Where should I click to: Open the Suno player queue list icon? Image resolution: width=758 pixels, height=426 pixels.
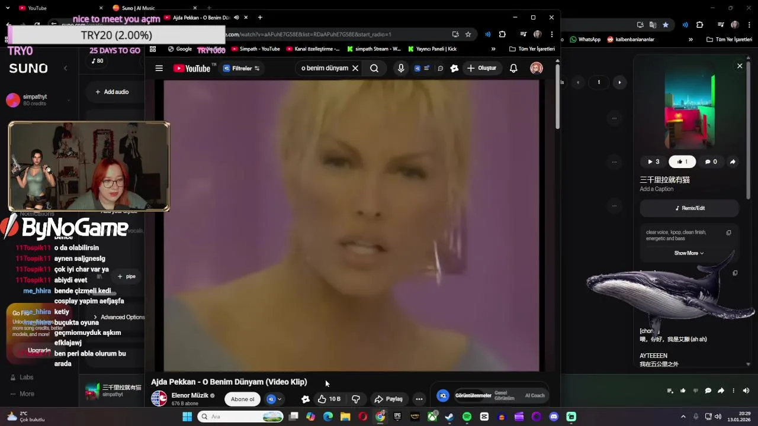click(670, 390)
